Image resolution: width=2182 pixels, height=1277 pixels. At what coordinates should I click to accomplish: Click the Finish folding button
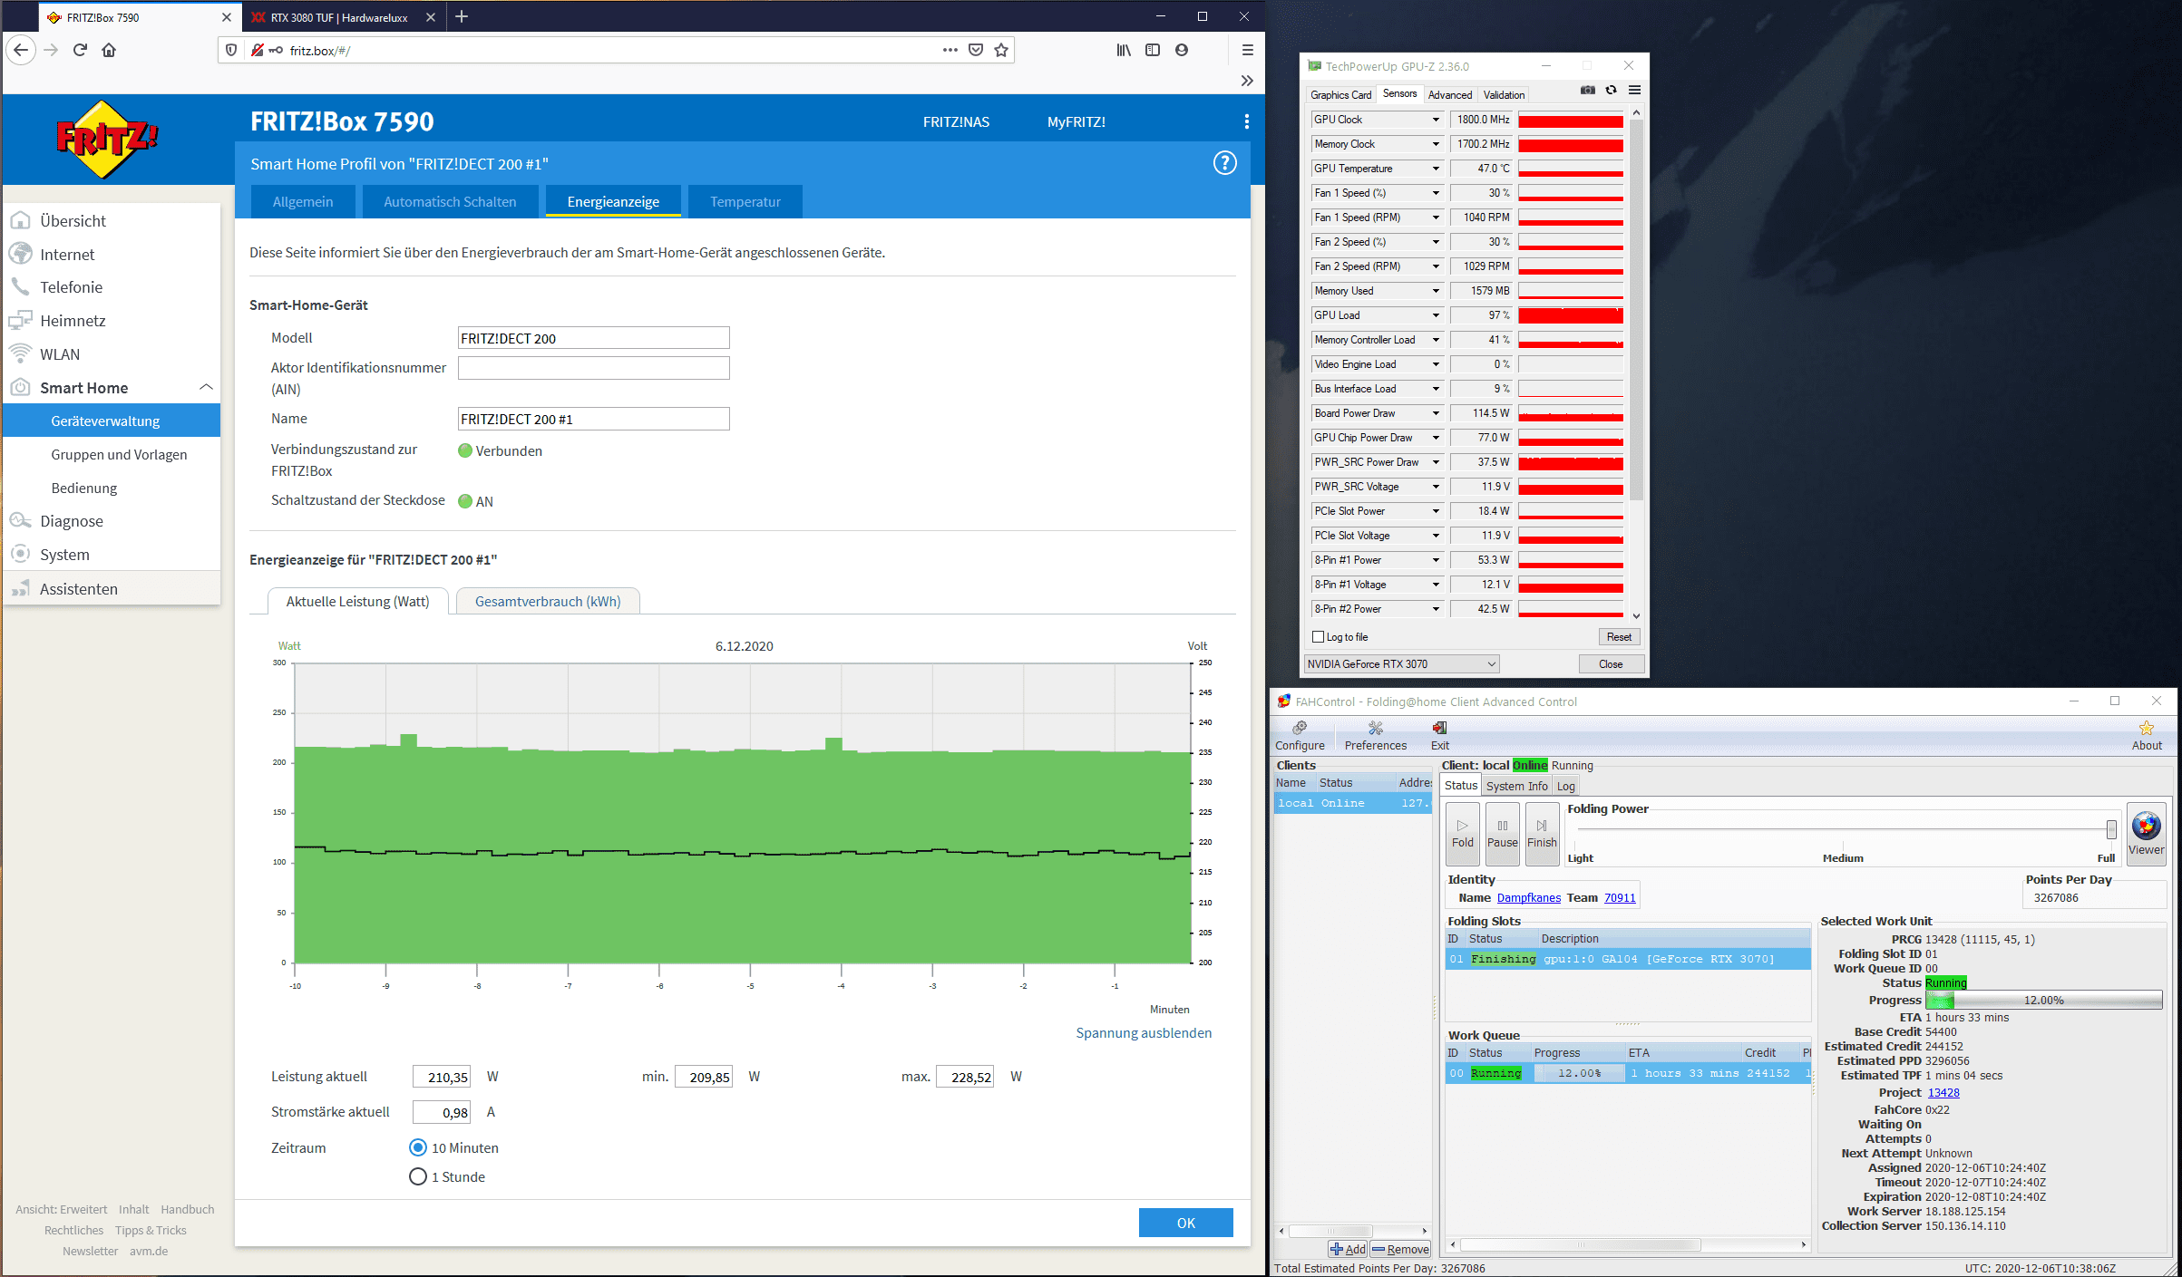[1542, 833]
